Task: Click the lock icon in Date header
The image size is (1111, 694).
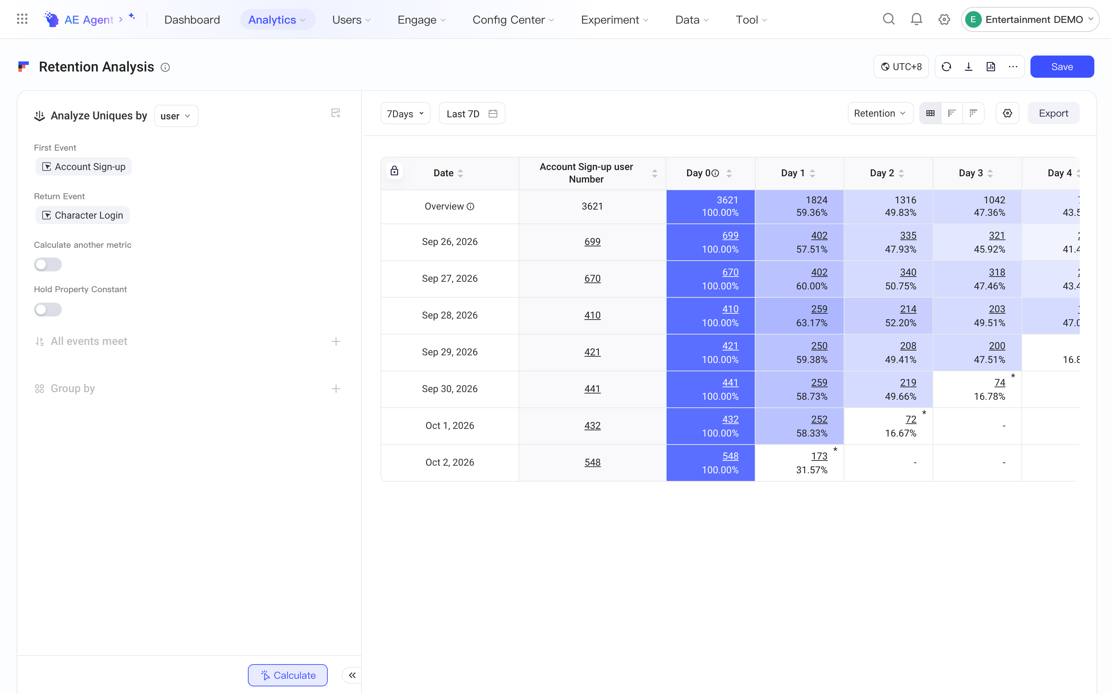Action: (x=394, y=171)
